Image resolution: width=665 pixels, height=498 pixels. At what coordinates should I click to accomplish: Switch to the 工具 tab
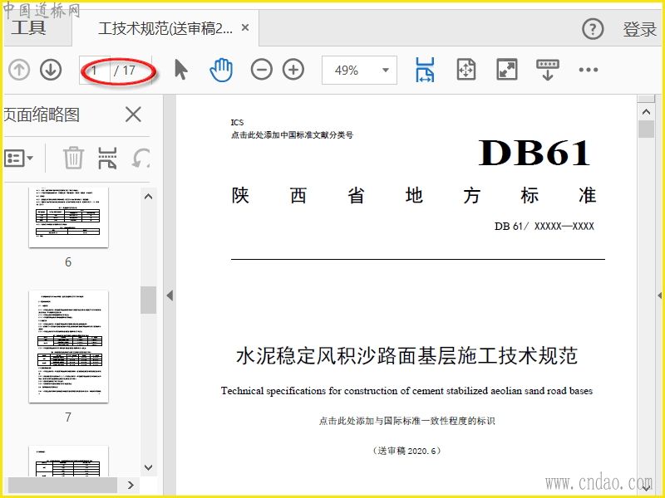(28, 28)
